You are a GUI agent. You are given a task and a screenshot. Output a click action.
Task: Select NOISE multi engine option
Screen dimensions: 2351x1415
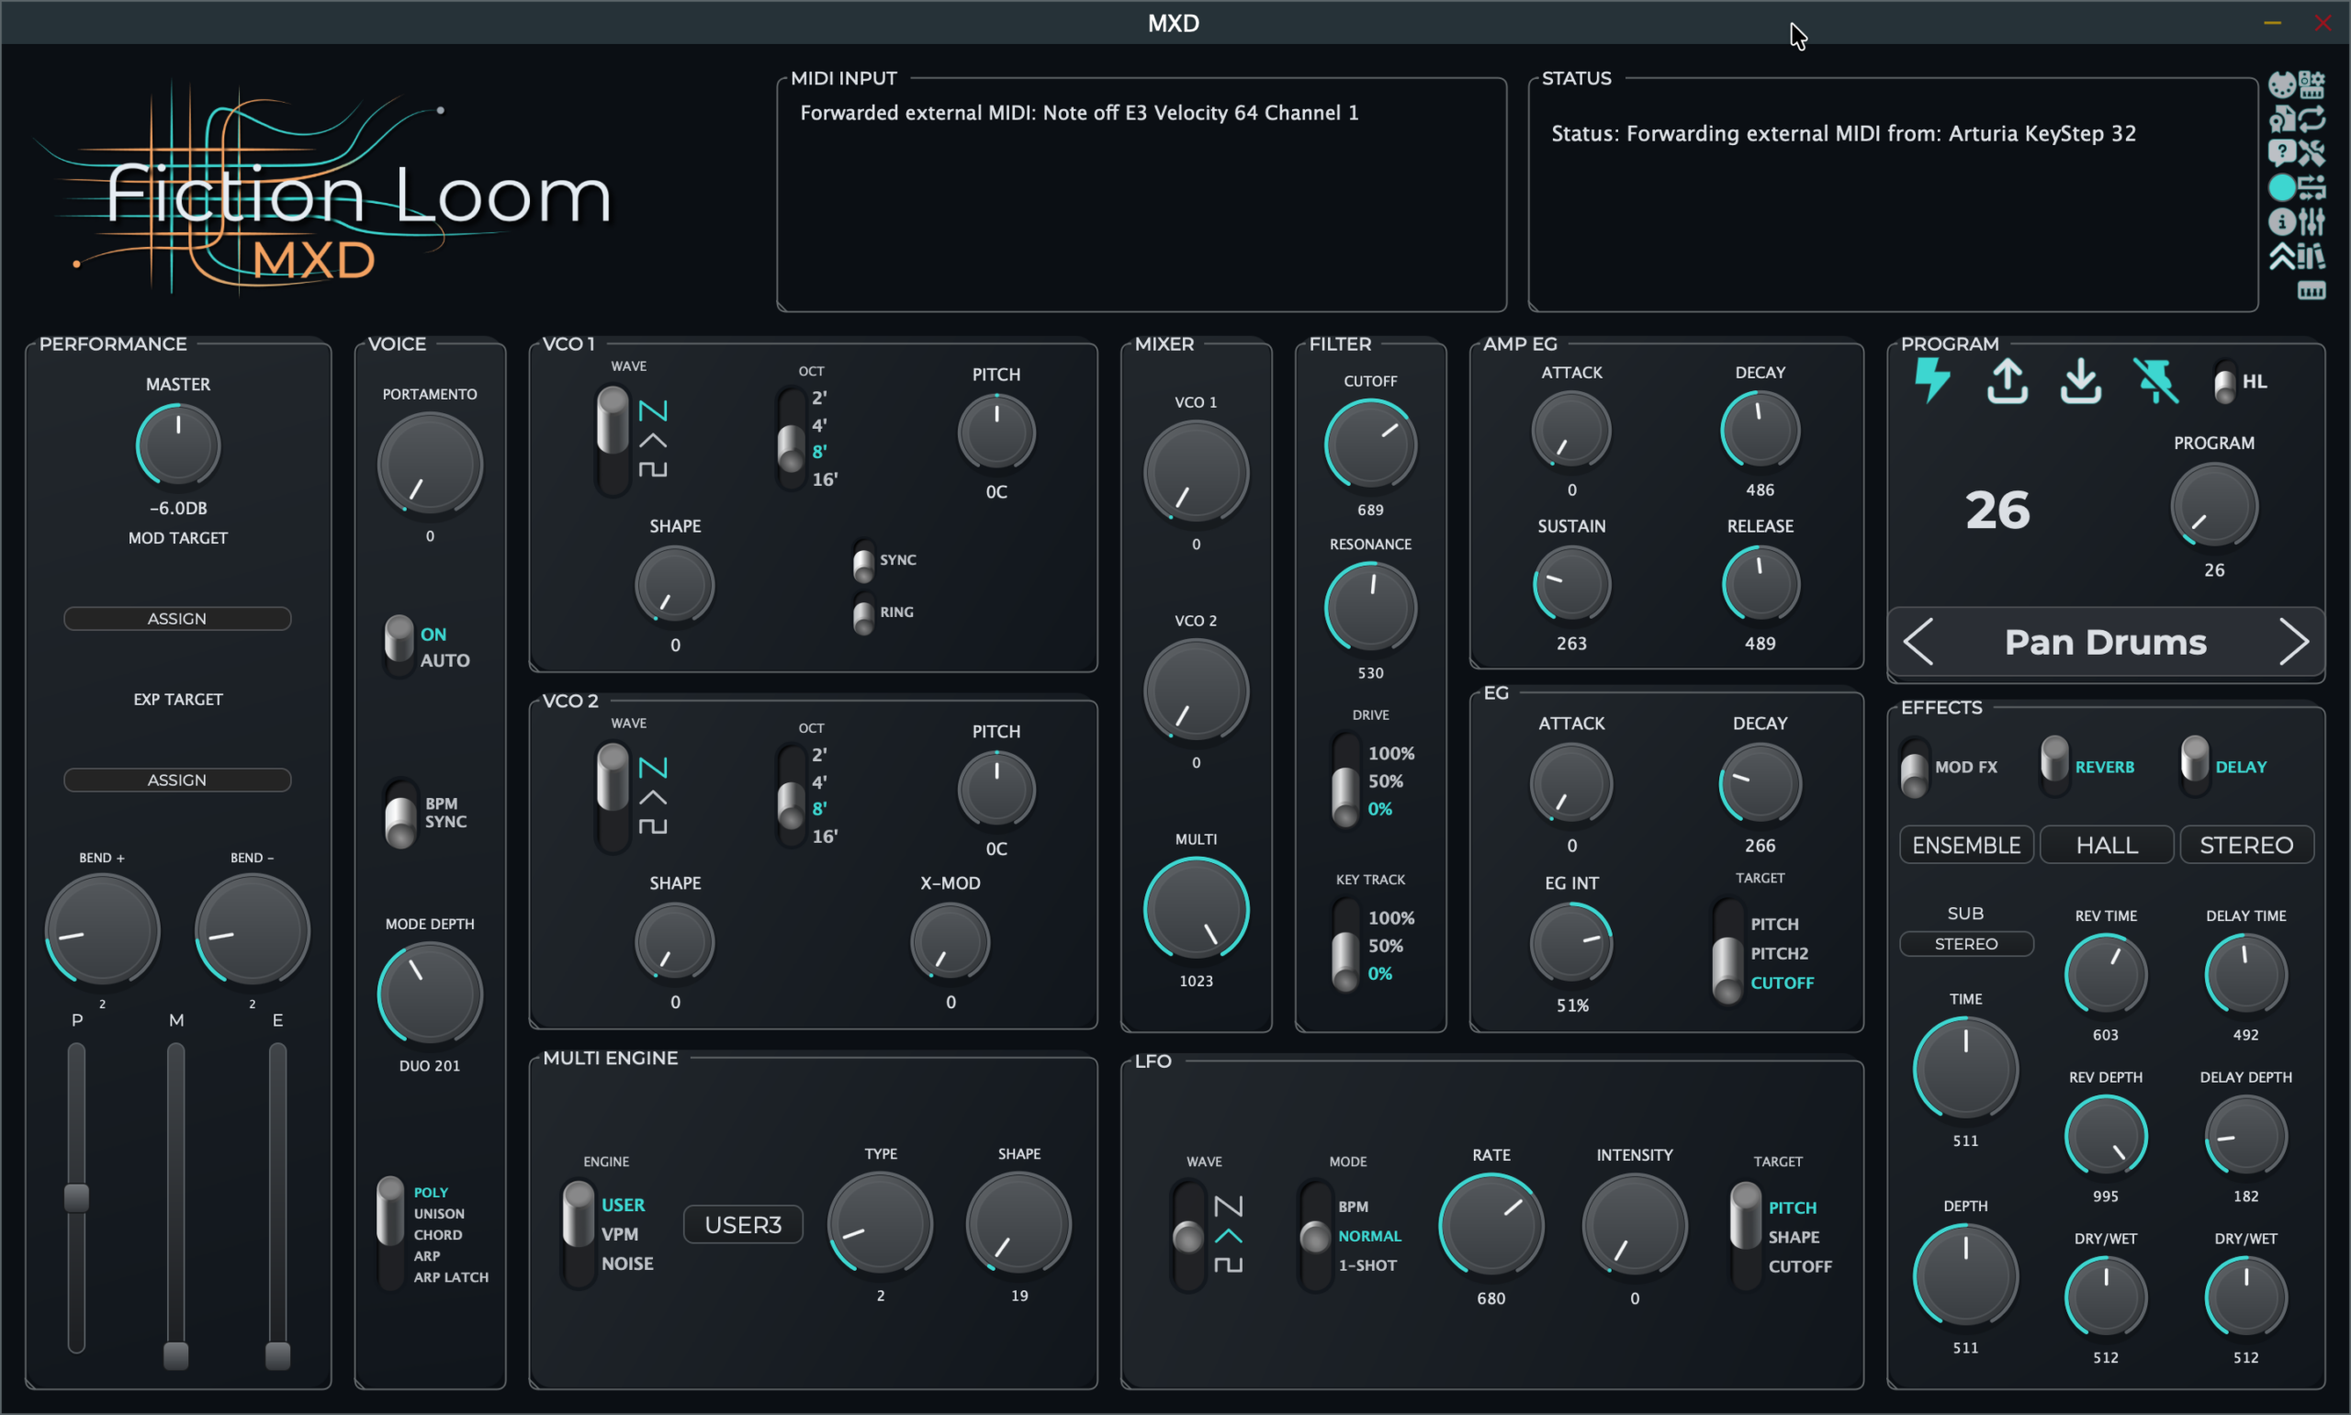pyautogui.click(x=627, y=1263)
